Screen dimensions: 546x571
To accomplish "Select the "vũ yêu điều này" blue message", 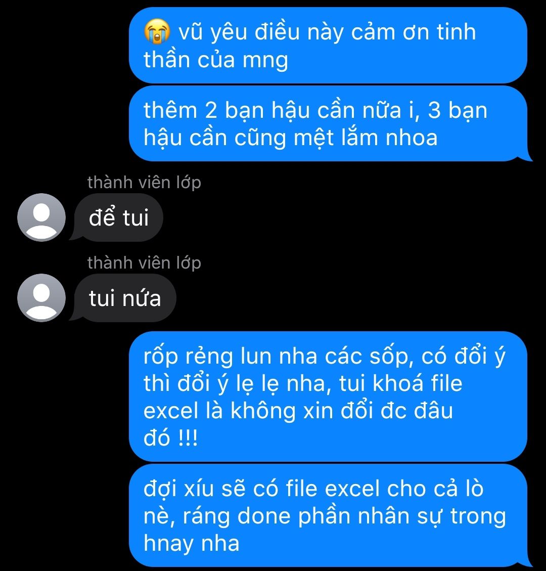I will pyautogui.click(x=328, y=45).
